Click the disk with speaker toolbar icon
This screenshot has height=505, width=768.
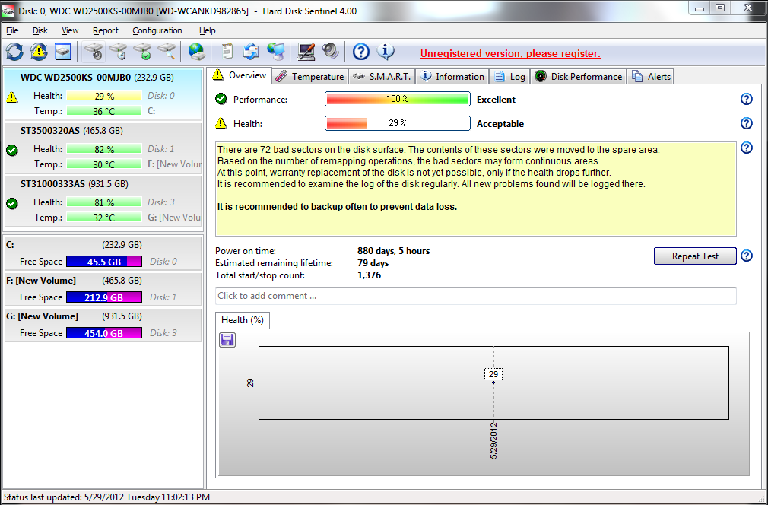[93, 52]
